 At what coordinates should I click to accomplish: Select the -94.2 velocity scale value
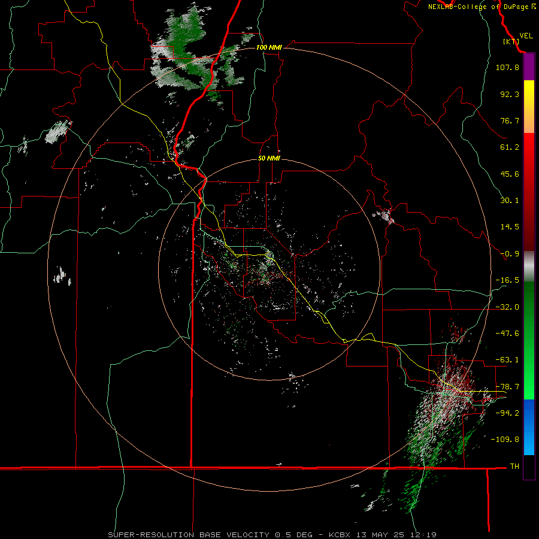pyautogui.click(x=507, y=413)
